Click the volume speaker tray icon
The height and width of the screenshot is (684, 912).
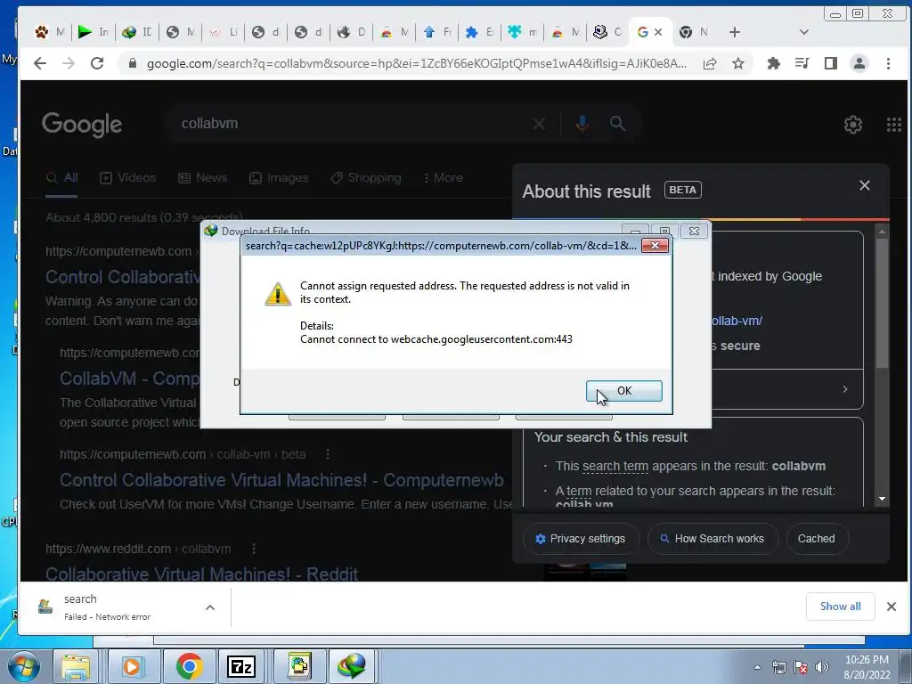(x=822, y=667)
